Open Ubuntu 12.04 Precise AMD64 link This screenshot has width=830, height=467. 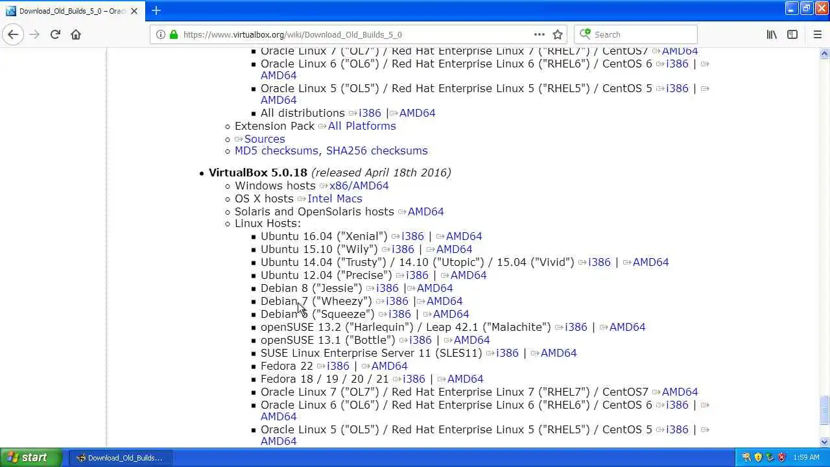468,275
